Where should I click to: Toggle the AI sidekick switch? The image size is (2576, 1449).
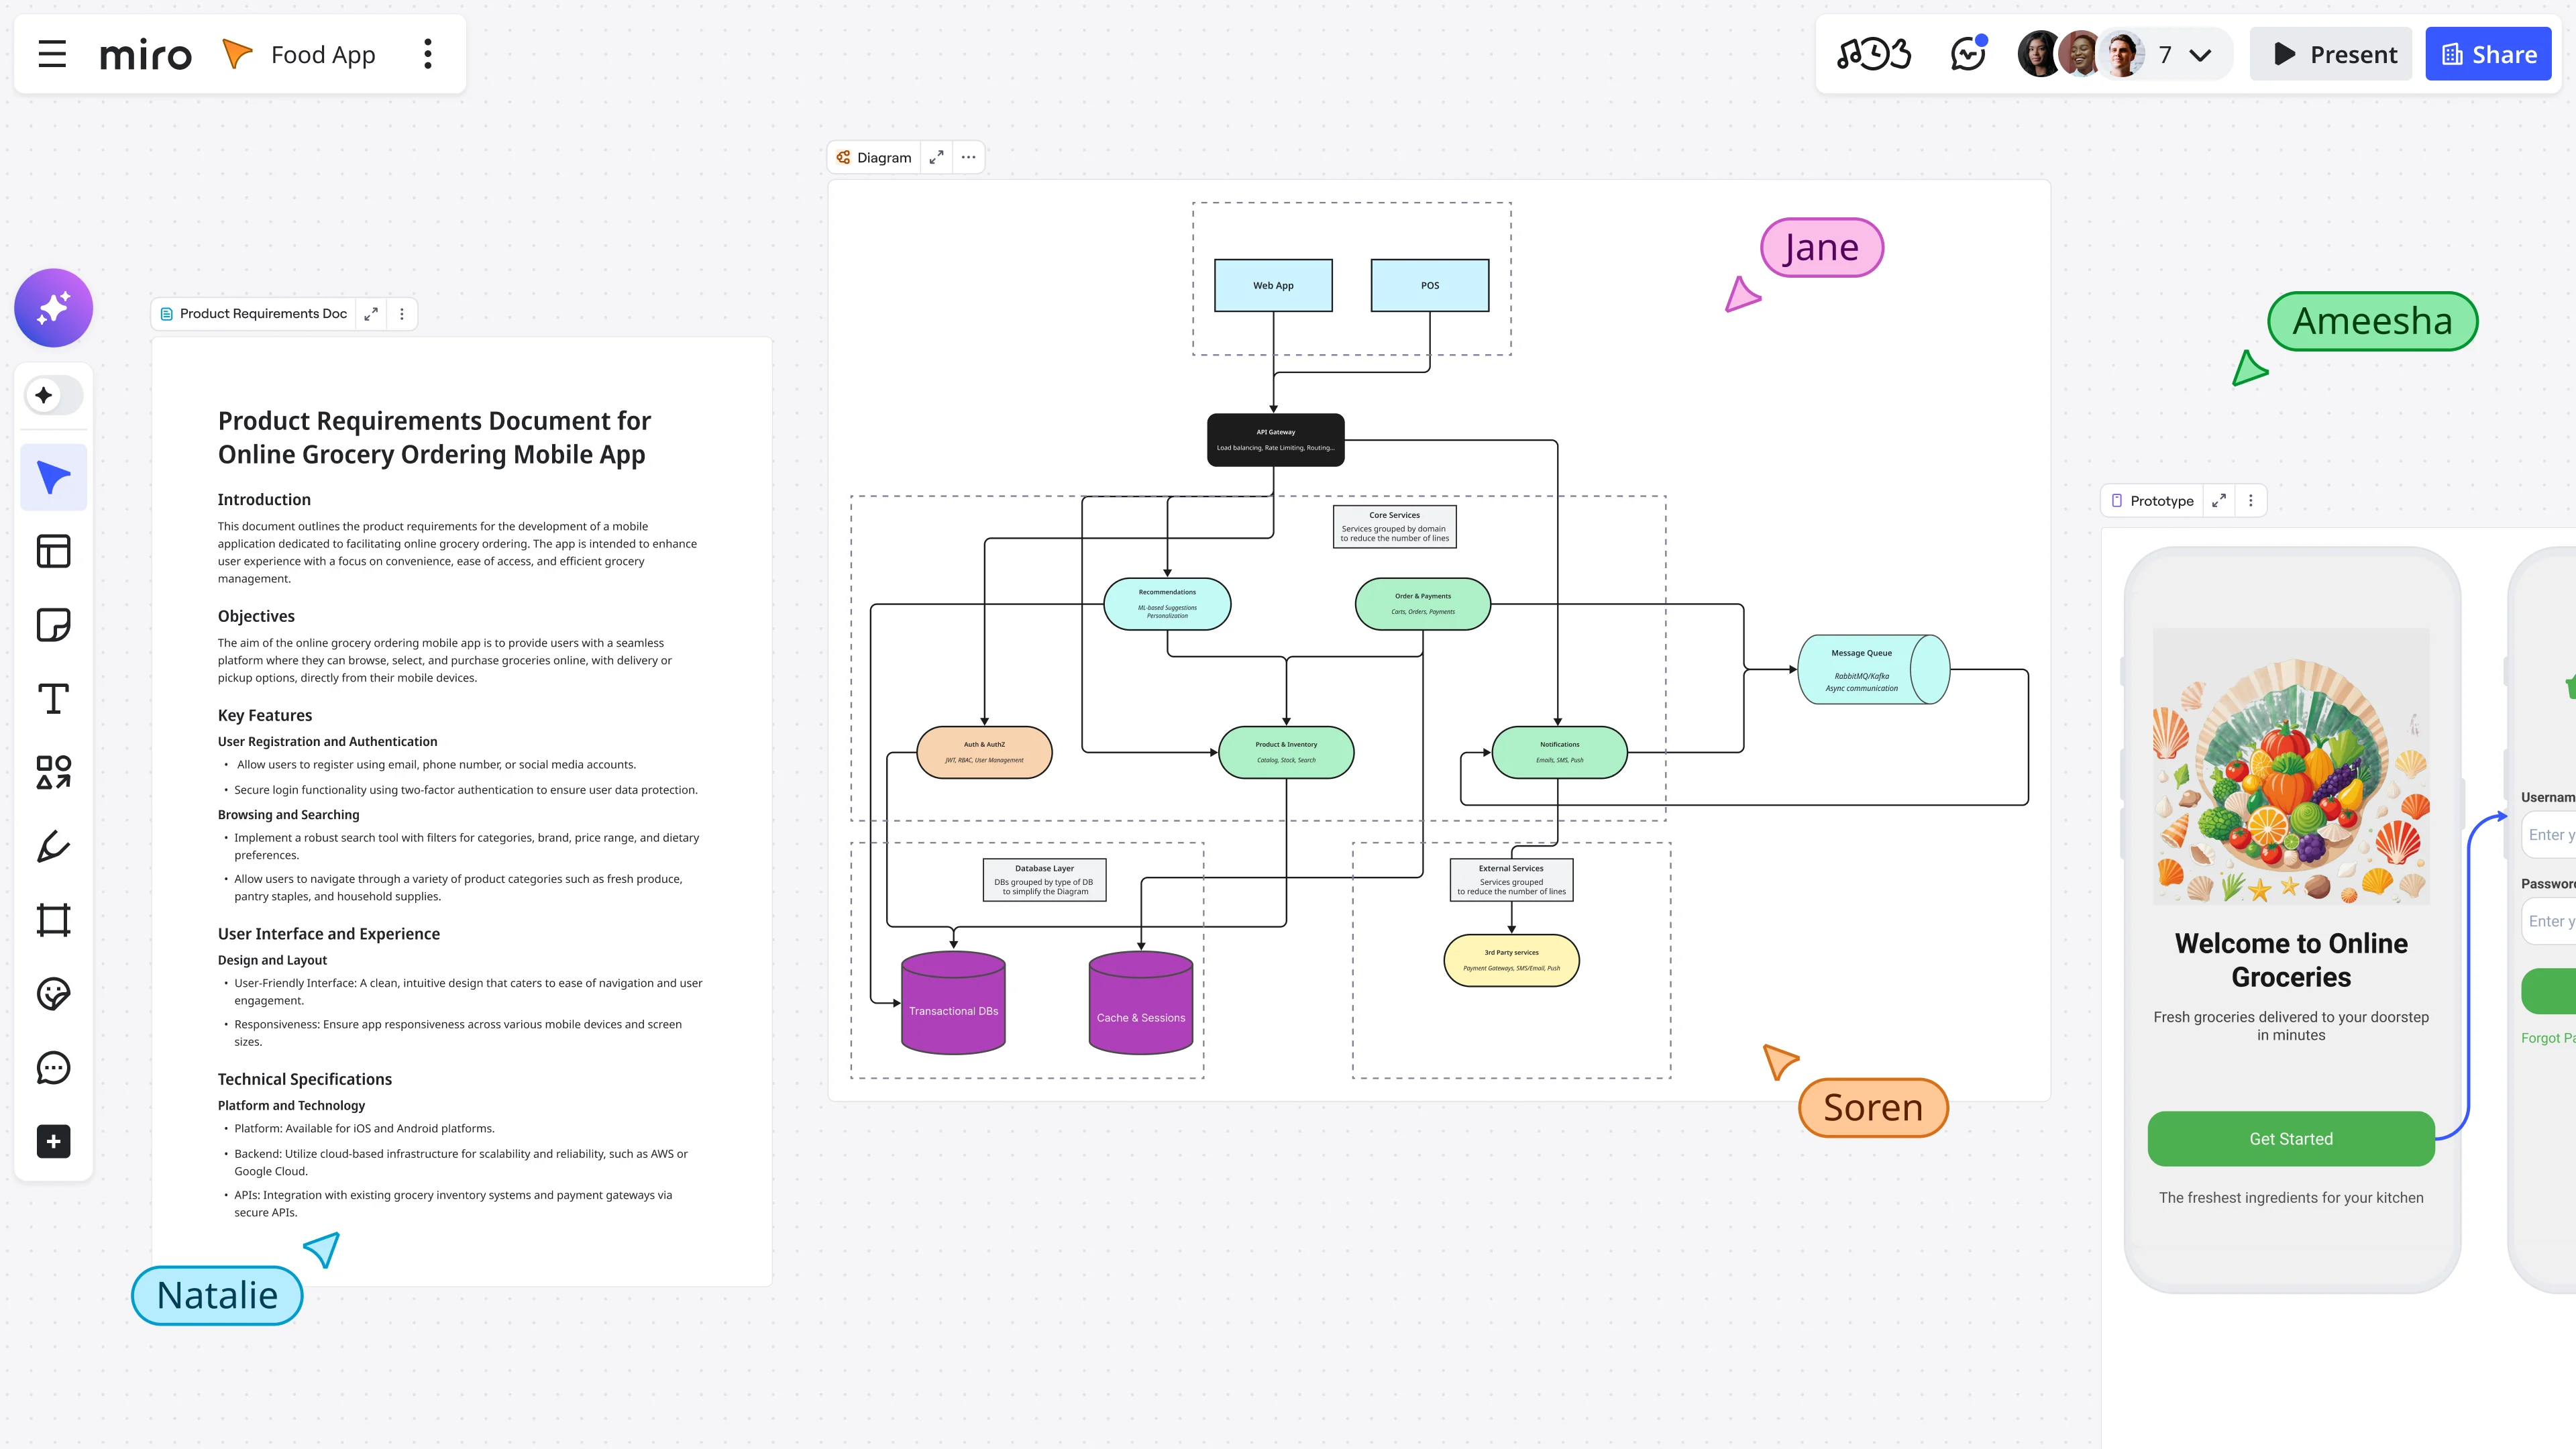53,395
